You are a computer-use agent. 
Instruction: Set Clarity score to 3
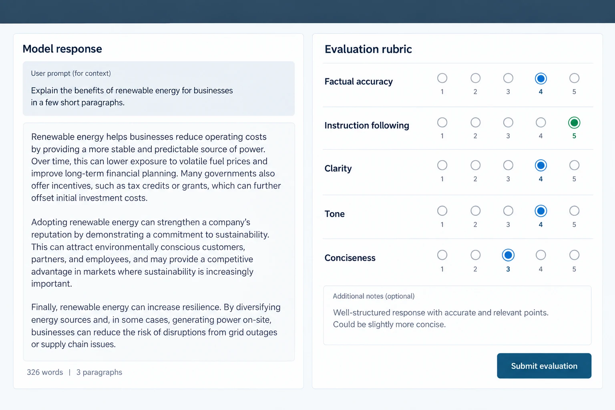(508, 165)
